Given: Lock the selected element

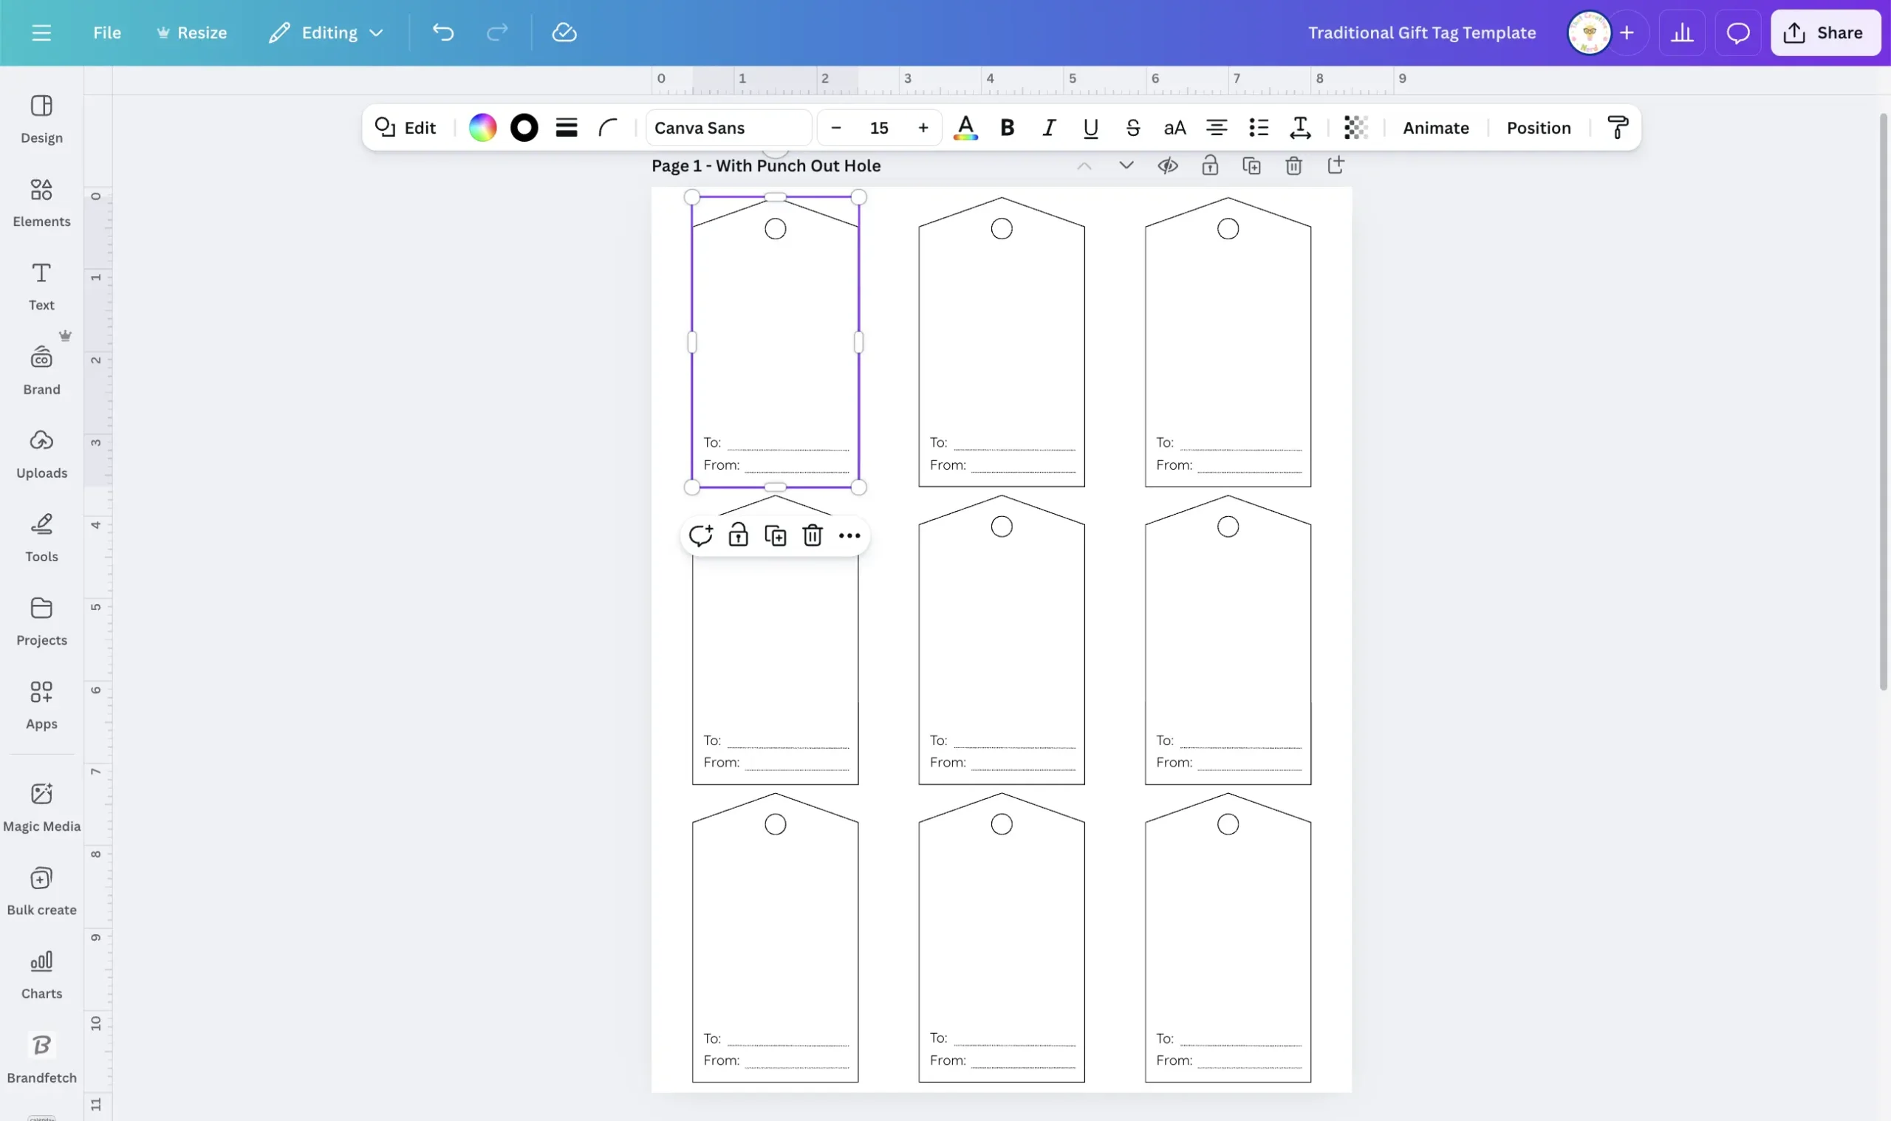Looking at the screenshot, I should click(x=738, y=535).
